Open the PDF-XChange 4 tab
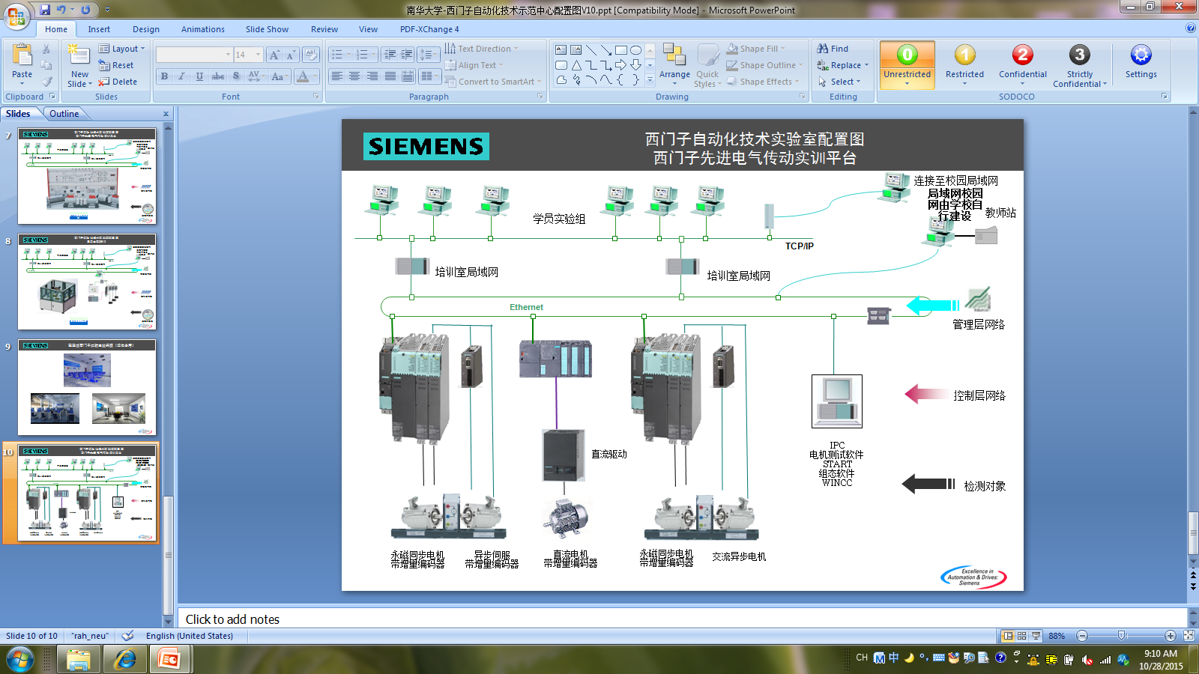Screen dimensions: 1199x674 pyautogui.click(x=429, y=29)
